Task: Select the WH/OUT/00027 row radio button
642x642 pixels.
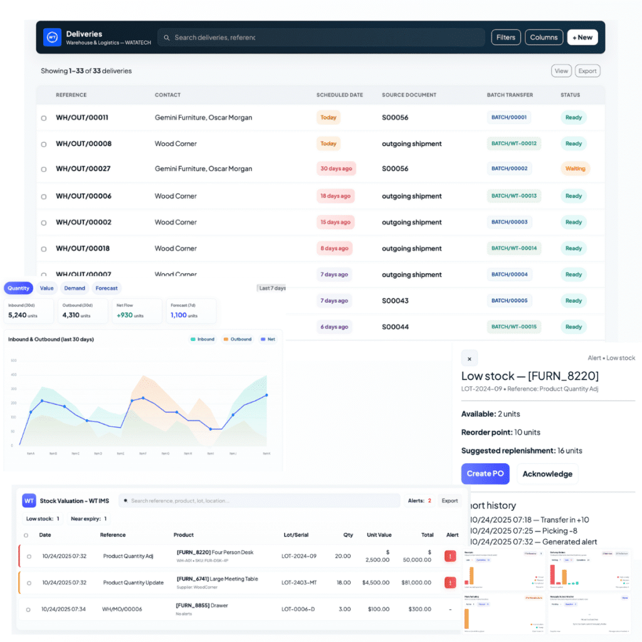Action: (44, 169)
